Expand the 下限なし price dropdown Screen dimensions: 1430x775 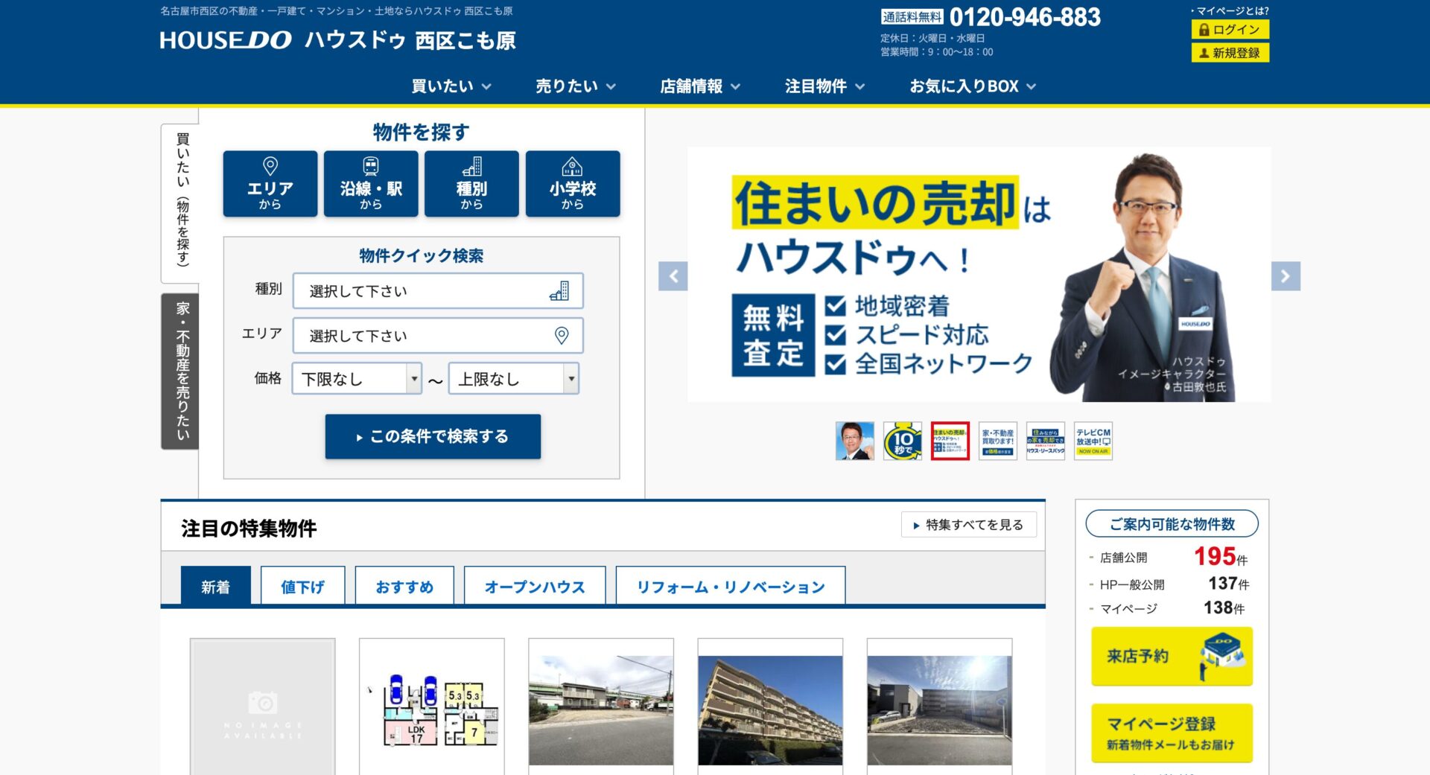click(356, 378)
